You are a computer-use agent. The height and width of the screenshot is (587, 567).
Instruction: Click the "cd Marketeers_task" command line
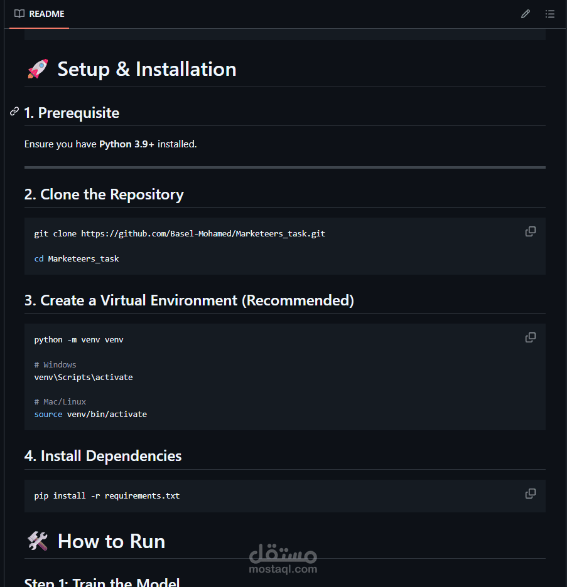77,258
